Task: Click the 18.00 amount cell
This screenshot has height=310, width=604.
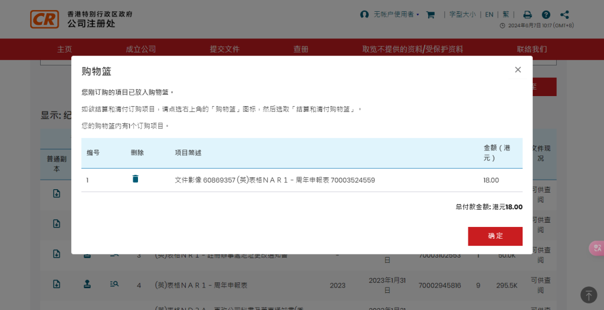Action: pyautogui.click(x=491, y=180)
